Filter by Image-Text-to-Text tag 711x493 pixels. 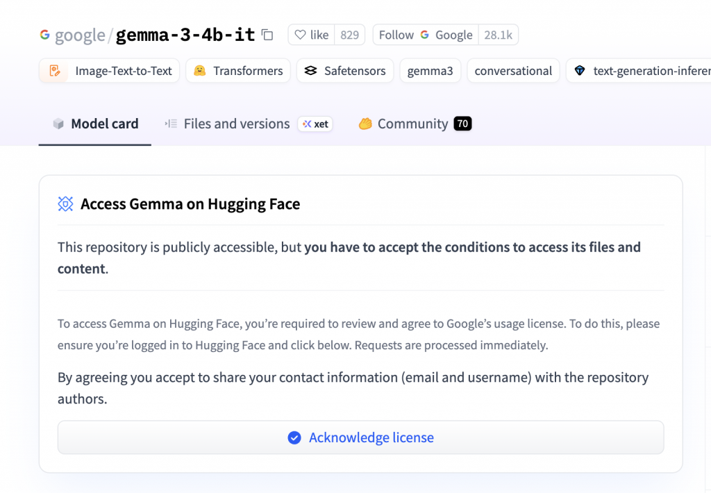109,71
